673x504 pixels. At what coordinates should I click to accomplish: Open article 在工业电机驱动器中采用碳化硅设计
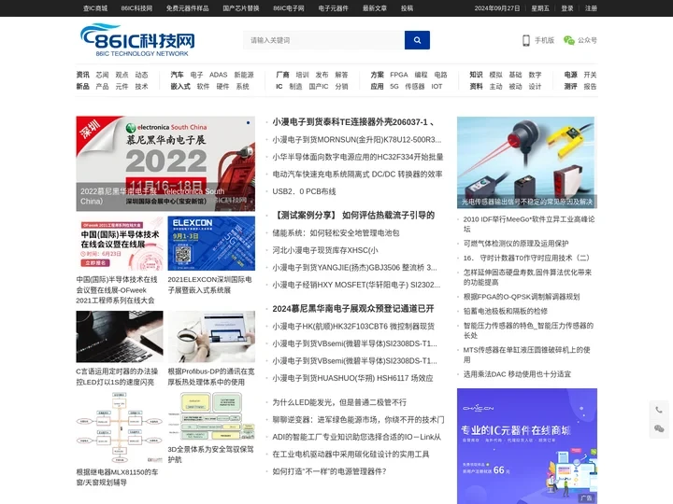pos(351,454)
